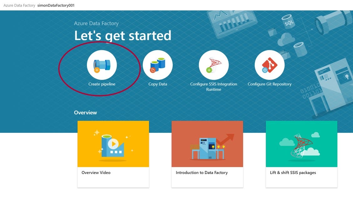Open the Introduction to Data Factory thumbnail
Image resolution: width=353 pixels, height=198 pixels.
pyautogui.click(x=207, y=144)
